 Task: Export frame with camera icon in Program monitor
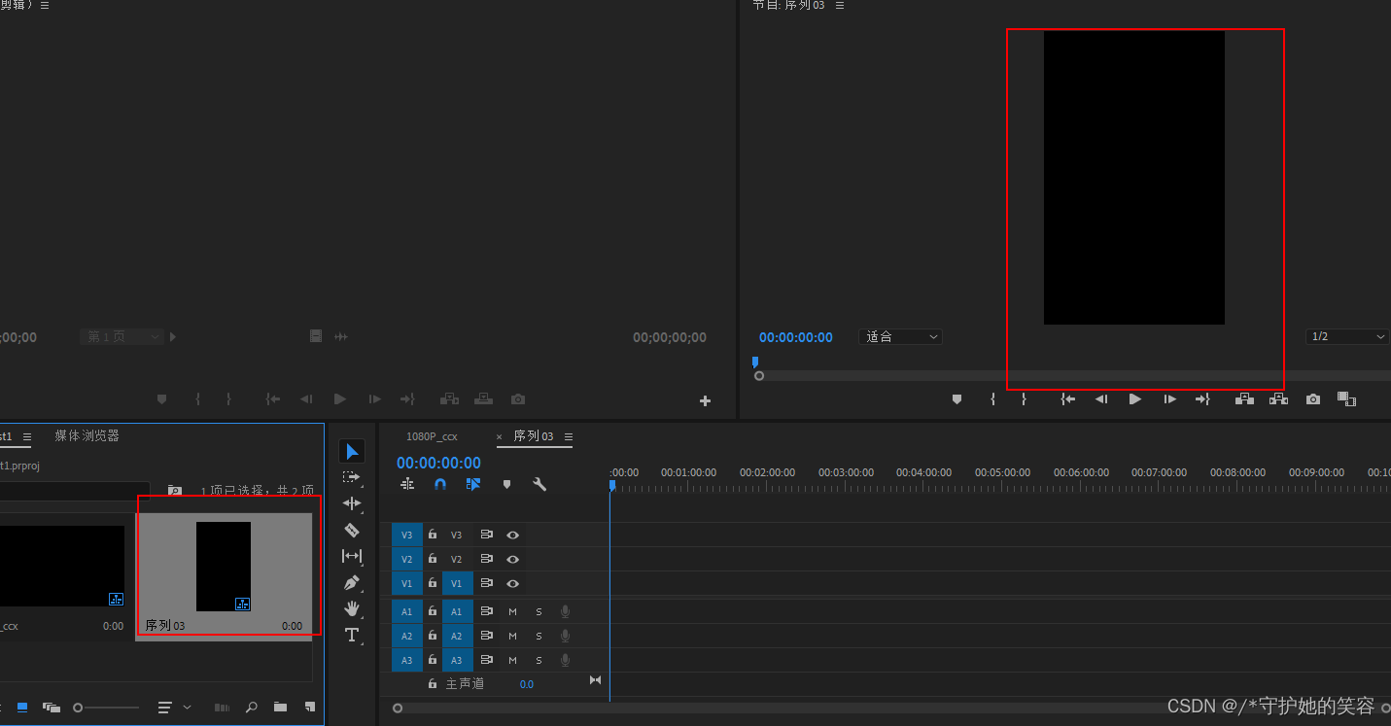1313,398
